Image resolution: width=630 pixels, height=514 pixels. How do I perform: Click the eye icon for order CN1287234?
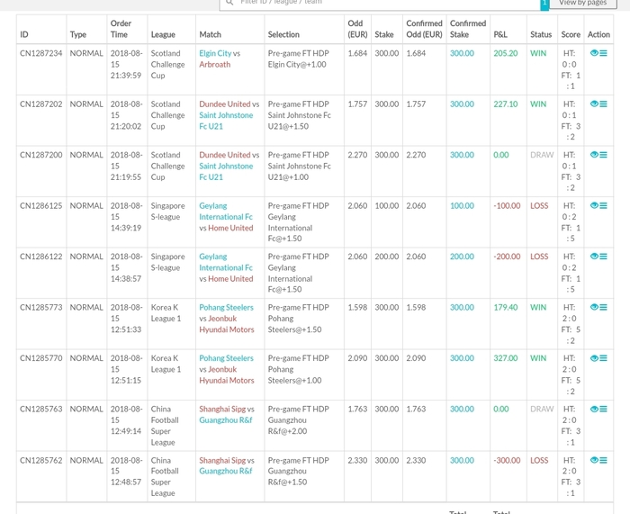coord(594,53)
